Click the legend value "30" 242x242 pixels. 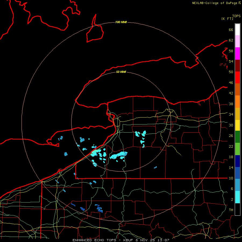click(231, 125)
